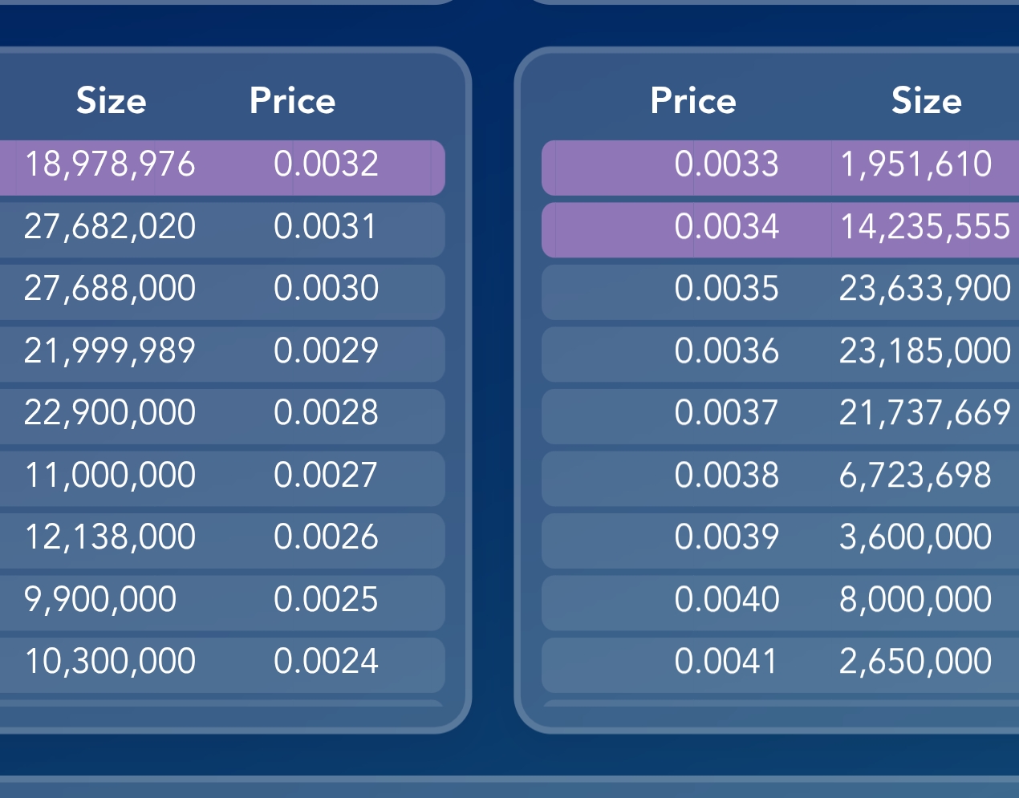Click the ask row with size 14,235,555
Viewport: 1019px width, 798px height.
pos(780,229)
